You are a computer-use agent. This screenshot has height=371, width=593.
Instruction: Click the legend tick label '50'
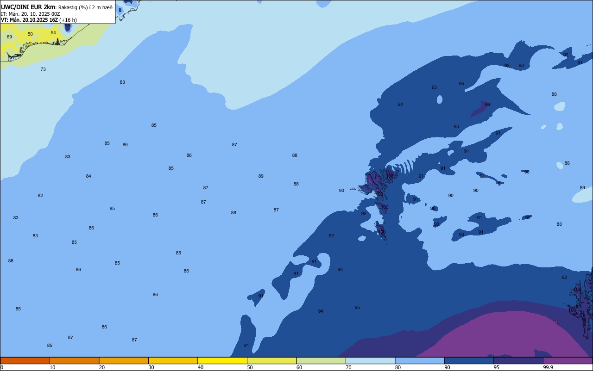coord(250,367)
